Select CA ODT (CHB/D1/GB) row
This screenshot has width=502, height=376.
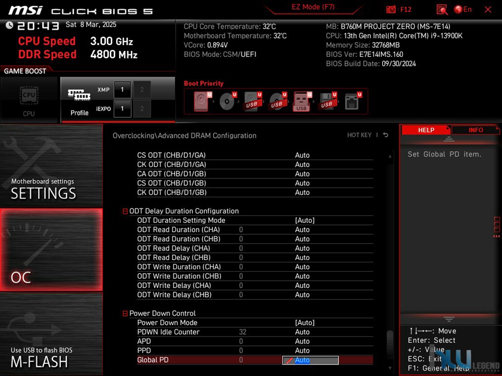(255, 173)
